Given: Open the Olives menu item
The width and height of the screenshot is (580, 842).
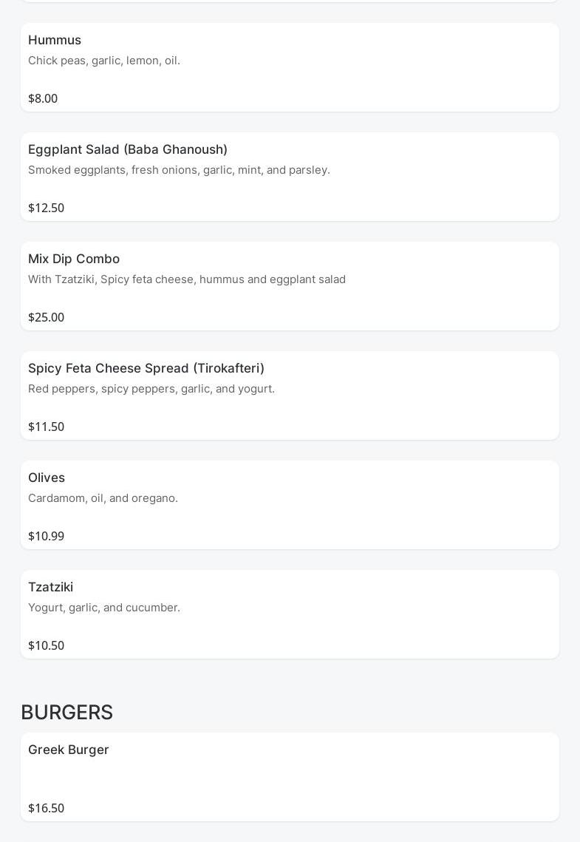Looking at the screenshot, I should 47,478.
